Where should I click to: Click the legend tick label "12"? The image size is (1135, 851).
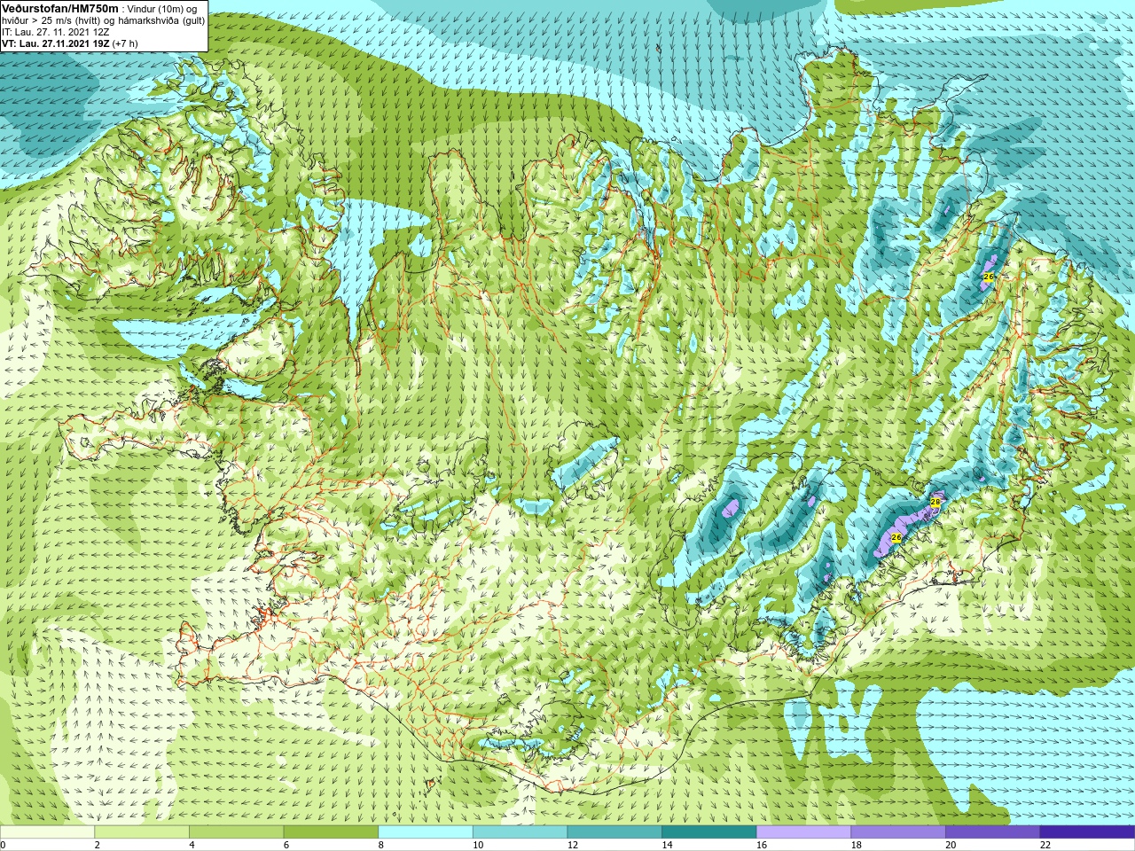coord(573,845)
